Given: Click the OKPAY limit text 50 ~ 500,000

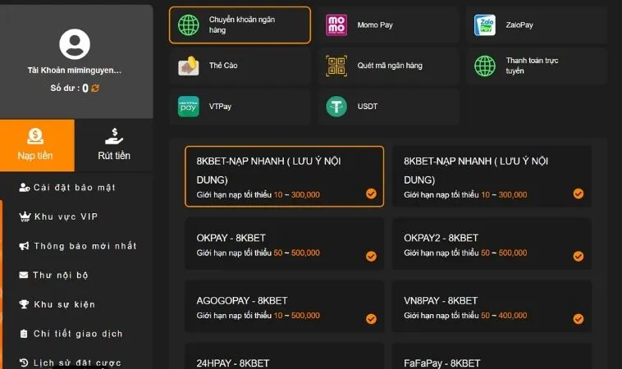Looking at the screenshot, I should [297, 253].
